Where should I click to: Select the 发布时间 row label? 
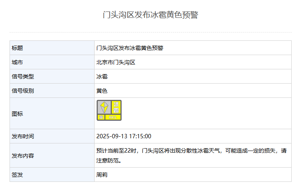tap(23, 136)
